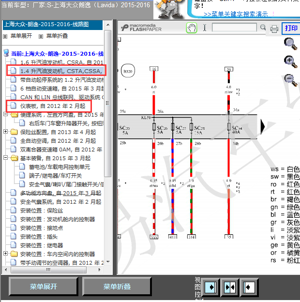
Task: Click the tree scrollbar down arrow
Action: pyautogui.click(x=108, y=261)
